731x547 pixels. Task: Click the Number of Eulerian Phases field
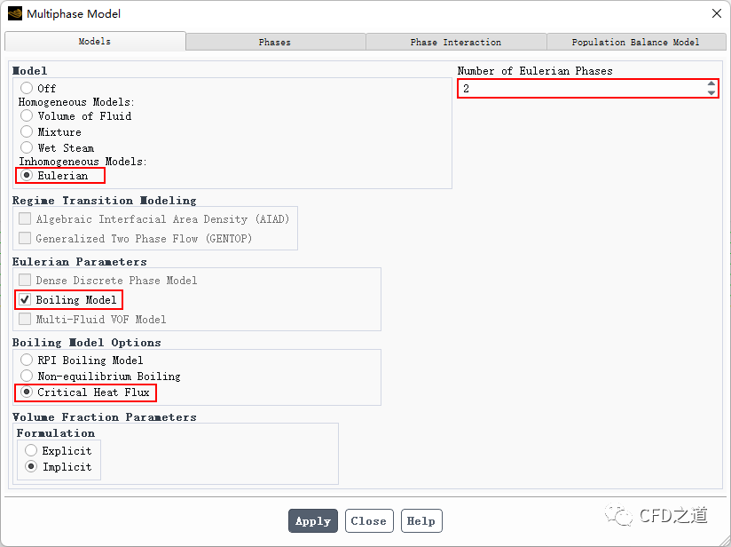point(581,89)
